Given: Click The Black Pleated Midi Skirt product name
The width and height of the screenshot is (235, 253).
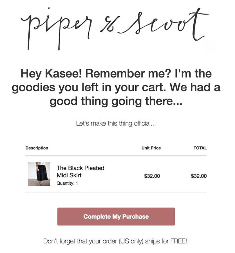Looking at the screenshot, I should [x=80, y=171].
